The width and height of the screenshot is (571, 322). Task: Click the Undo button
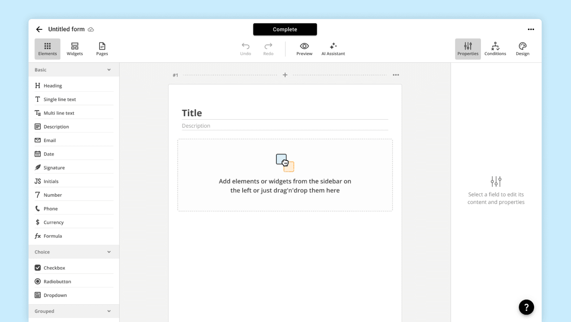coord(245,49)
